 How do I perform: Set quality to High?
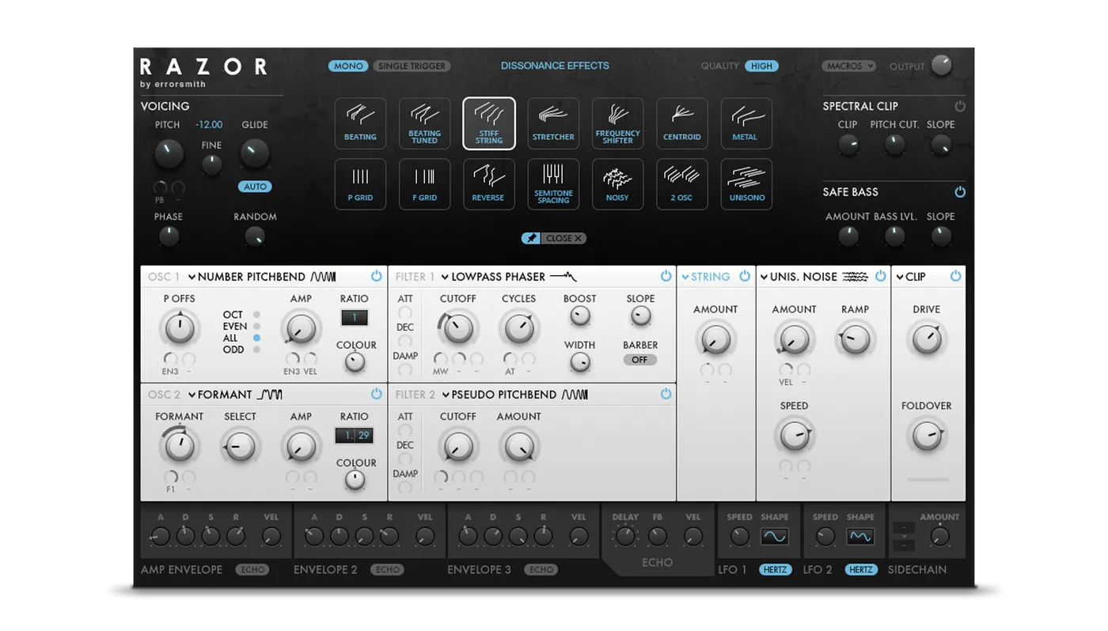pos(761,66)
